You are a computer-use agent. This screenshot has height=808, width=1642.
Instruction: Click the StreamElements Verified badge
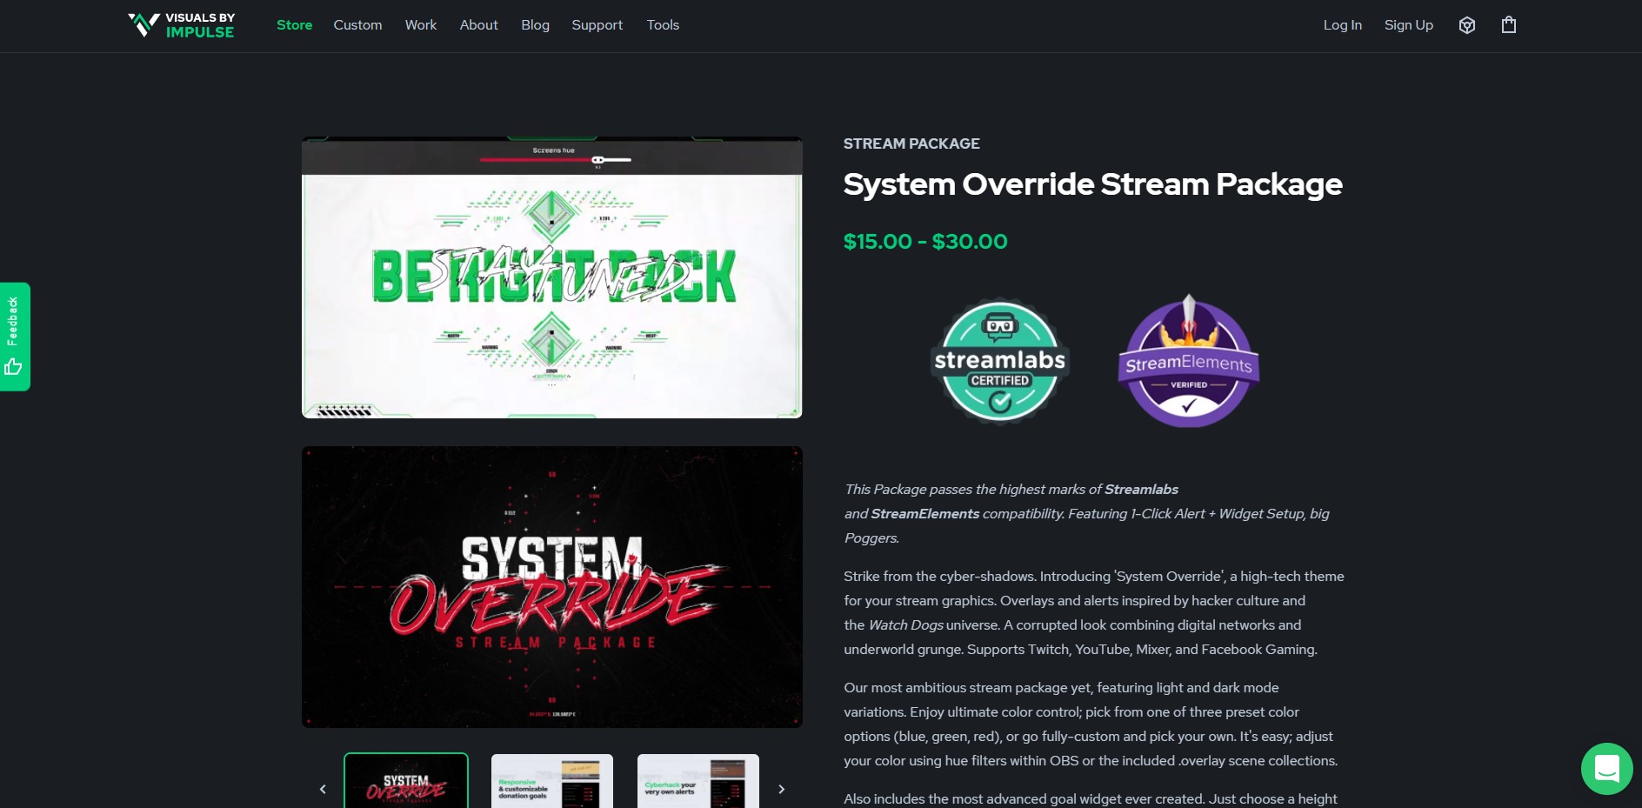(1189, 361)
